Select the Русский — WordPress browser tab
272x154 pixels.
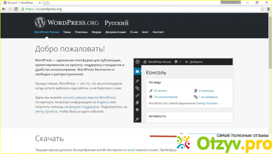pyautogui.click(x=22, y=3)
